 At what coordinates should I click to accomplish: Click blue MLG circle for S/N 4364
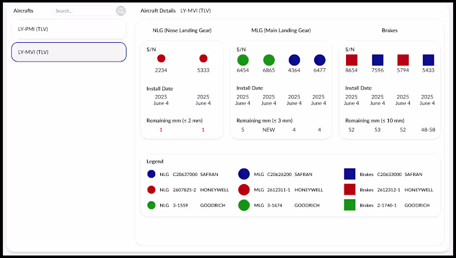294,60
